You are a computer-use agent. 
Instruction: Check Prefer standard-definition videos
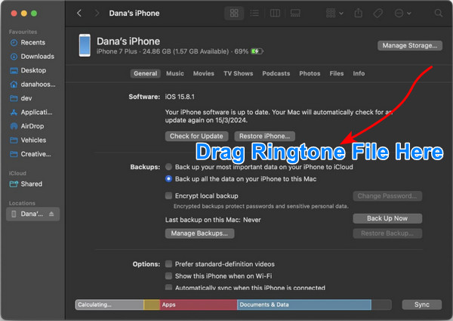tap(168, 264)
